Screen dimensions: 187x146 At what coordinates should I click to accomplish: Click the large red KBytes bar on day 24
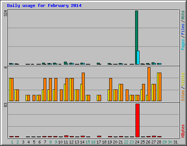click(x=137, y=120)
